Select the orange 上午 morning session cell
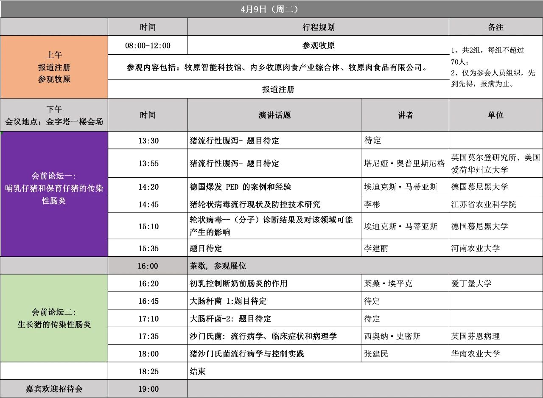This screenshot has height=398, width=543. coord(54,67)
